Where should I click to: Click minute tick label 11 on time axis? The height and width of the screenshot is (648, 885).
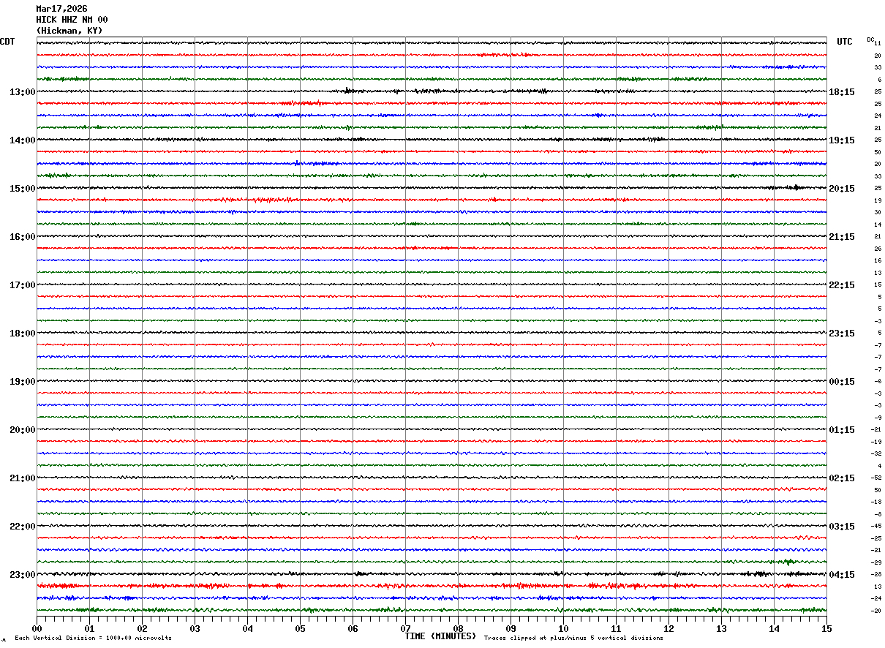point(616,629)
